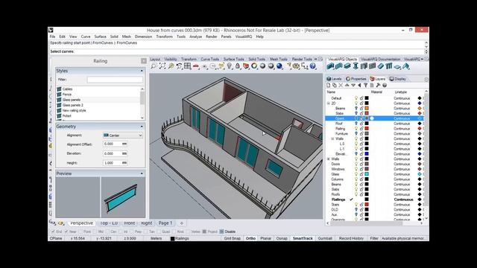
Task: Select the VisualARQ Door tool
Action: tap(364, 66)
